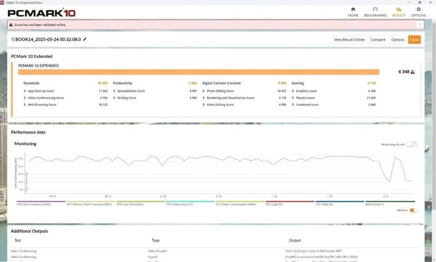Viewport: 436px width, 262px height.
Task: Turn on the Monitoring details switch
Action: pyautogui.click(x=411, y=144)
